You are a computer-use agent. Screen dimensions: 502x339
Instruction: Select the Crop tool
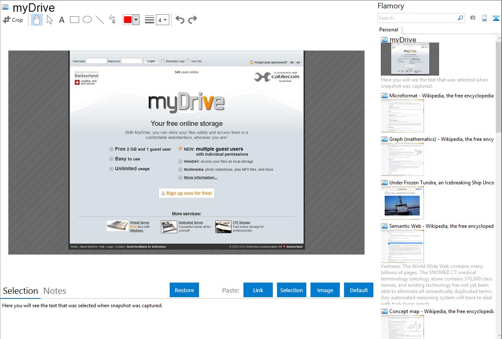pos(13,20)
